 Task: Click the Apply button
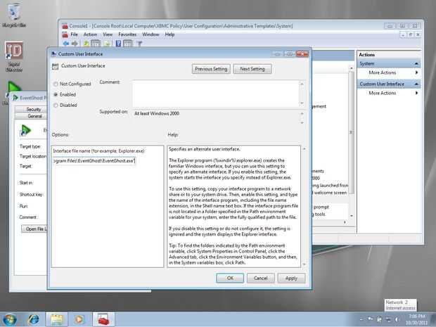point(291,278)
